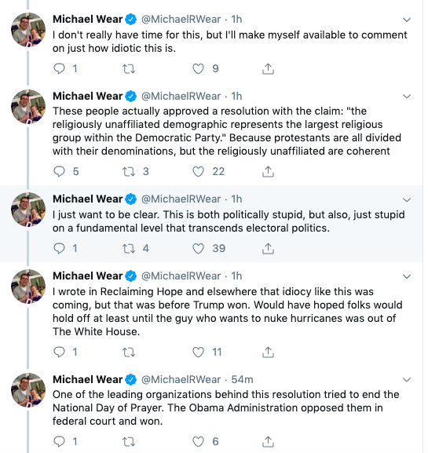The image size is (428, 453).
Task: Open @MichaelRWear handle on first tweet
Action: coord(181,19)
